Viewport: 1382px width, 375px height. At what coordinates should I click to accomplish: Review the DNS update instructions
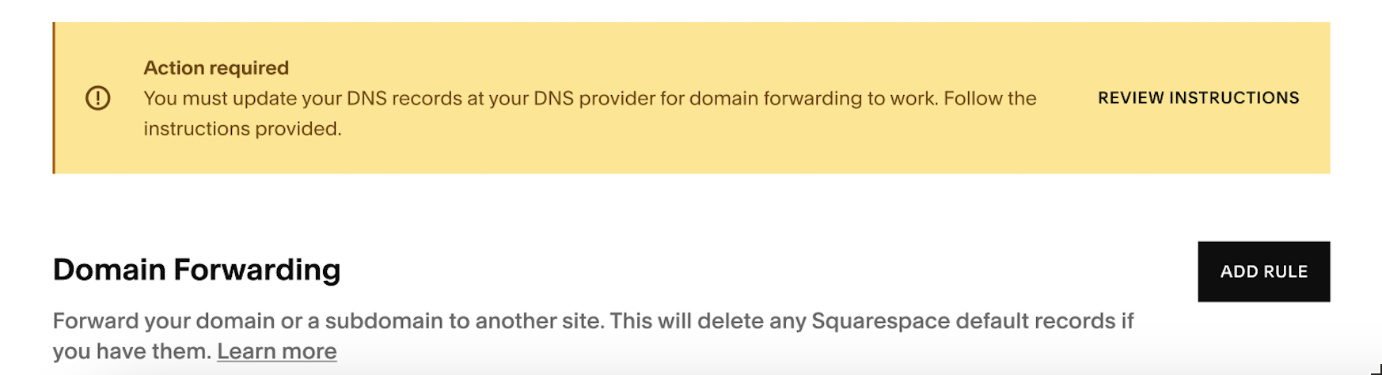point(1198,98)
